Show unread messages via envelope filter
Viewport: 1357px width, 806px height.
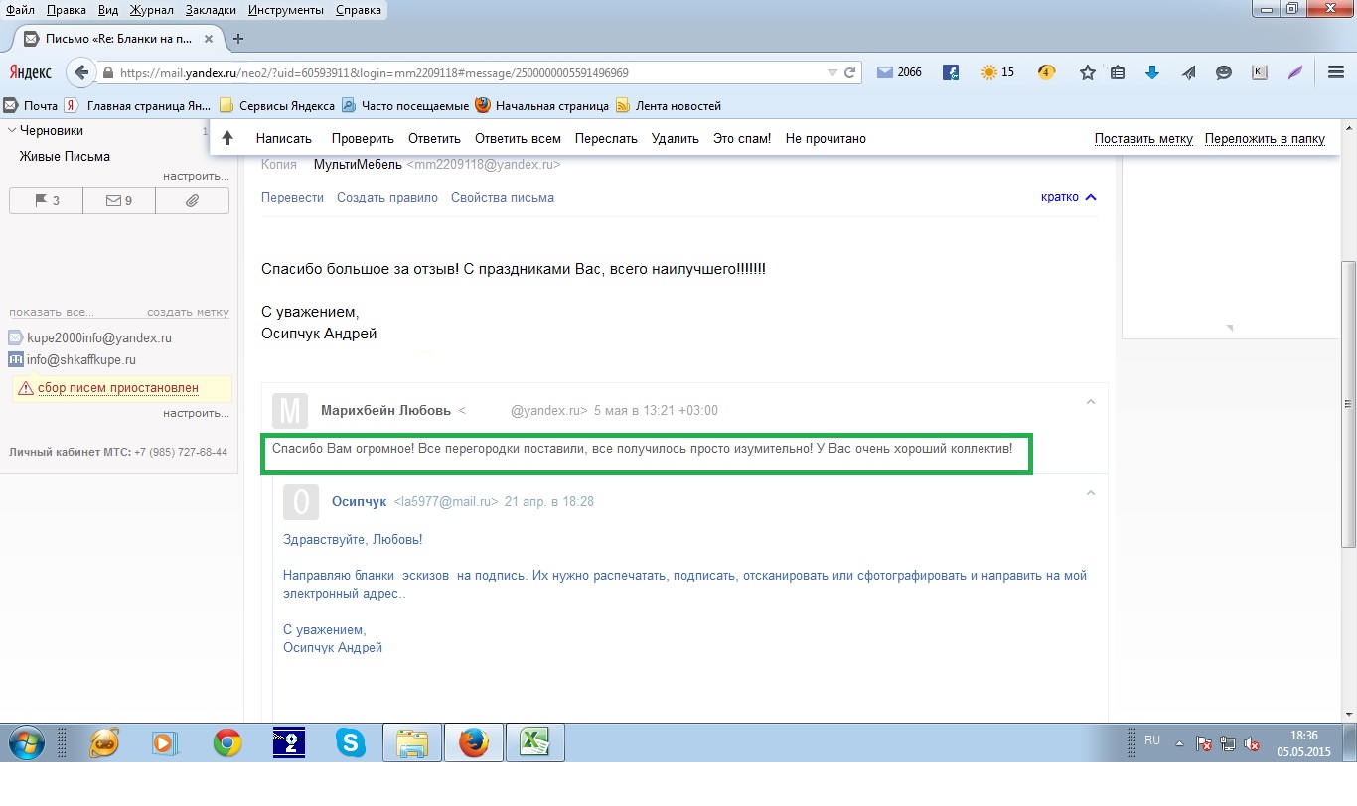point(119,201)
